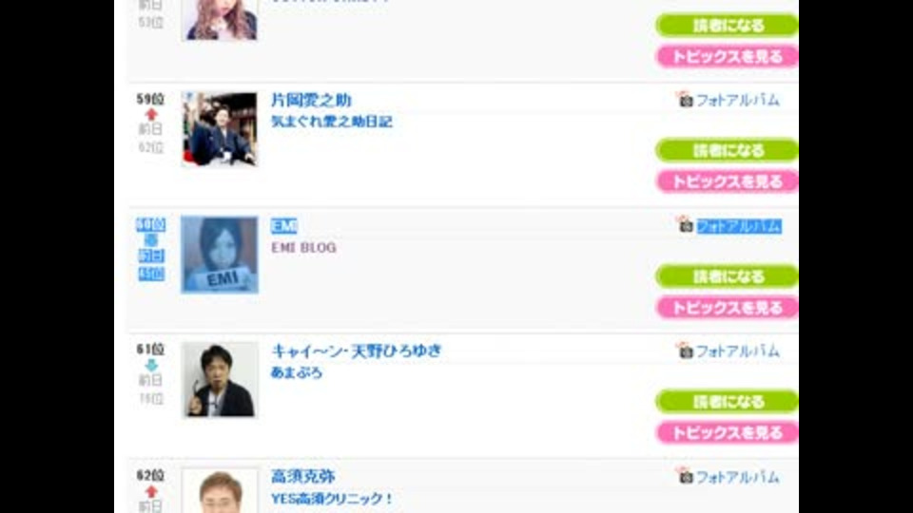913x513 pixels.
Task: Click camera icon in the EMI row
Action: pyautogui.click(x=685, y=224)
